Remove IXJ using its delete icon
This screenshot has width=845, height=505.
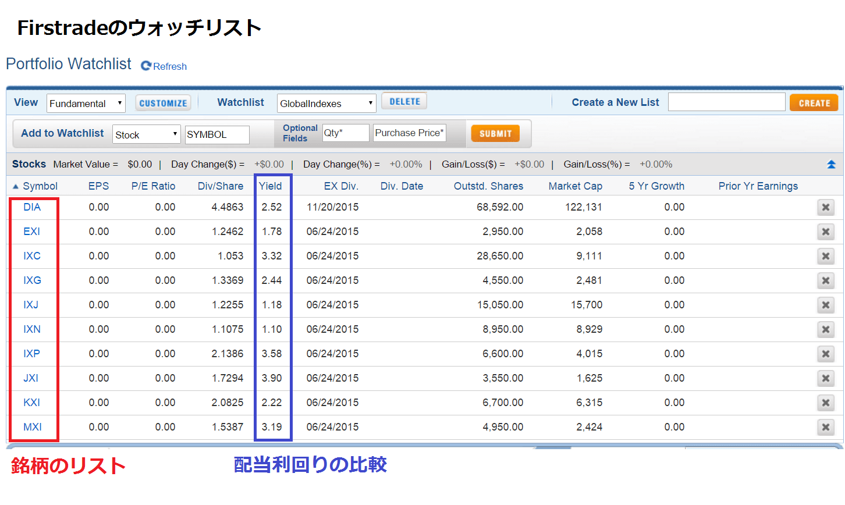point(825,305)
